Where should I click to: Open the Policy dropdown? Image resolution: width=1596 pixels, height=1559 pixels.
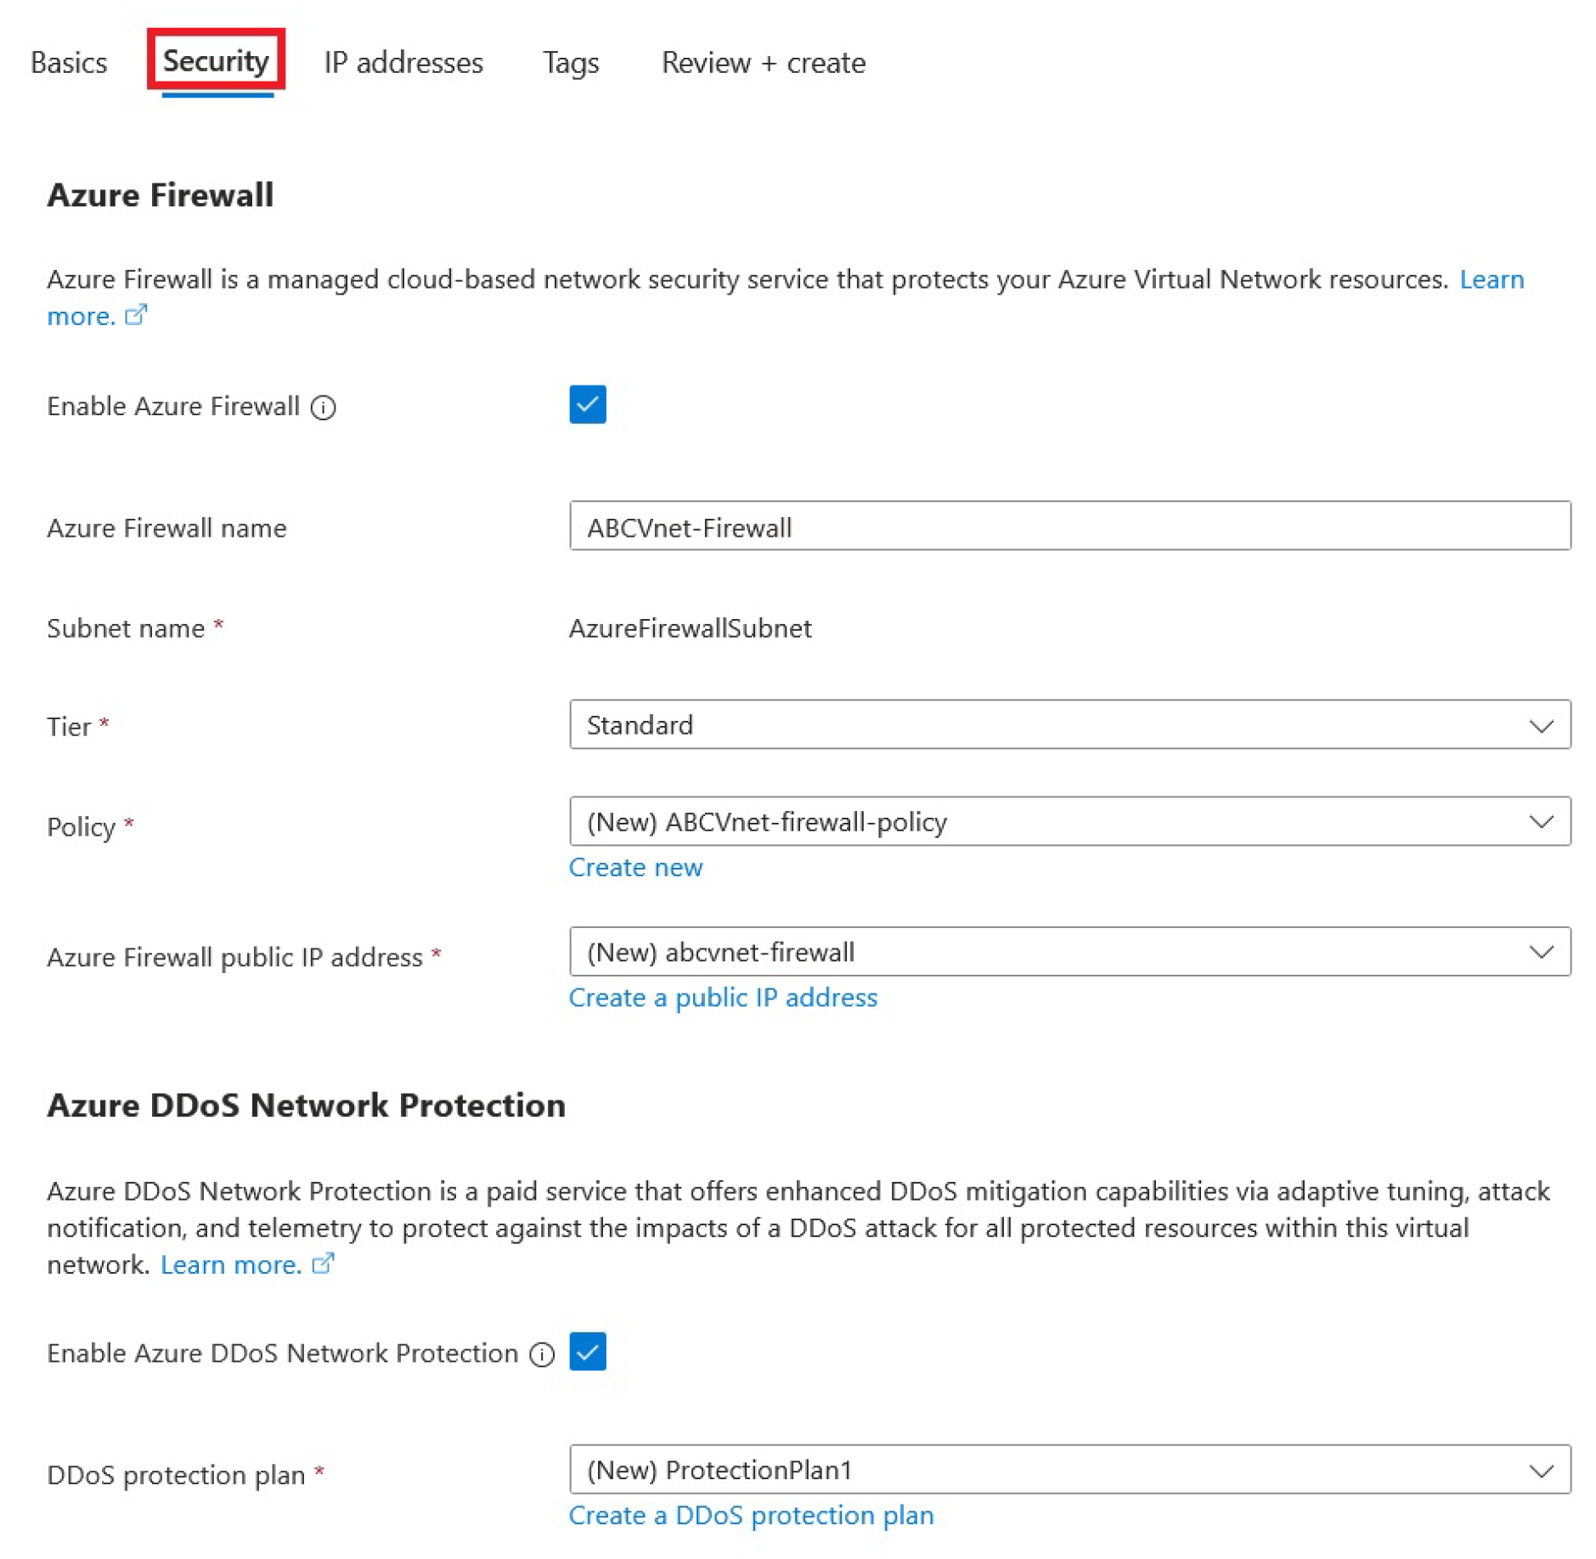[1069, 822]
